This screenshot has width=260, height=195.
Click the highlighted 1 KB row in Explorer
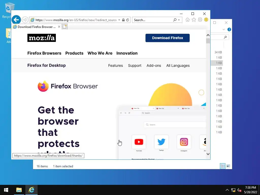click(217, 63)
